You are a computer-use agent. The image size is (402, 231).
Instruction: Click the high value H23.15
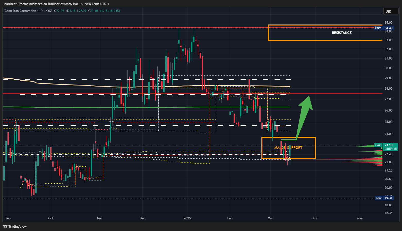(71, 11)
